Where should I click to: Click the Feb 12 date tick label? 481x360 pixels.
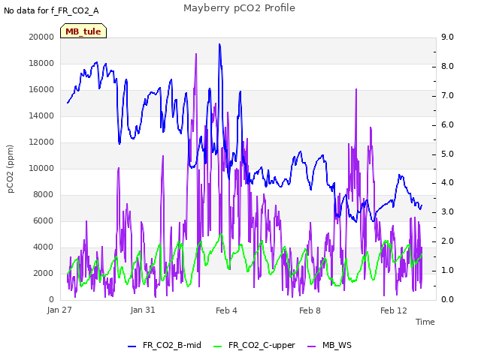(394, 310)
